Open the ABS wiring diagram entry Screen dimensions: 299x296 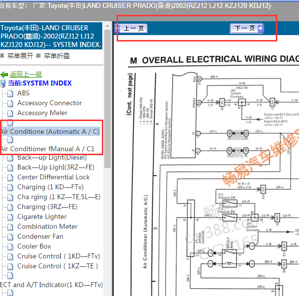click(x=23, y=93)
